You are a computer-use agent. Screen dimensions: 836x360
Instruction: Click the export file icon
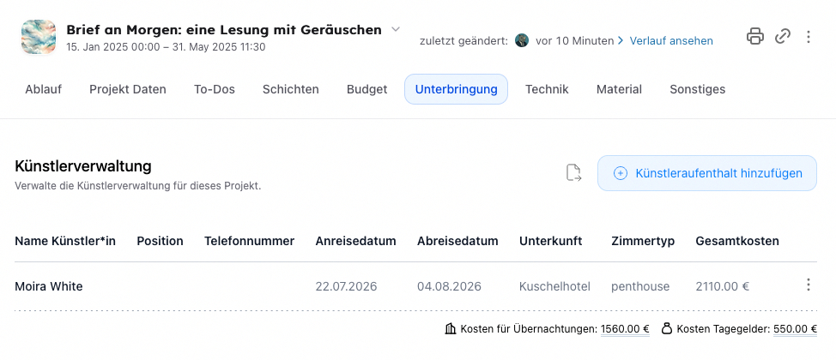pyautogui.click(x=573, y=173)
